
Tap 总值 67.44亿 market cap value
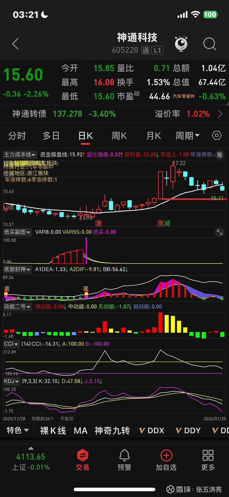212,82
